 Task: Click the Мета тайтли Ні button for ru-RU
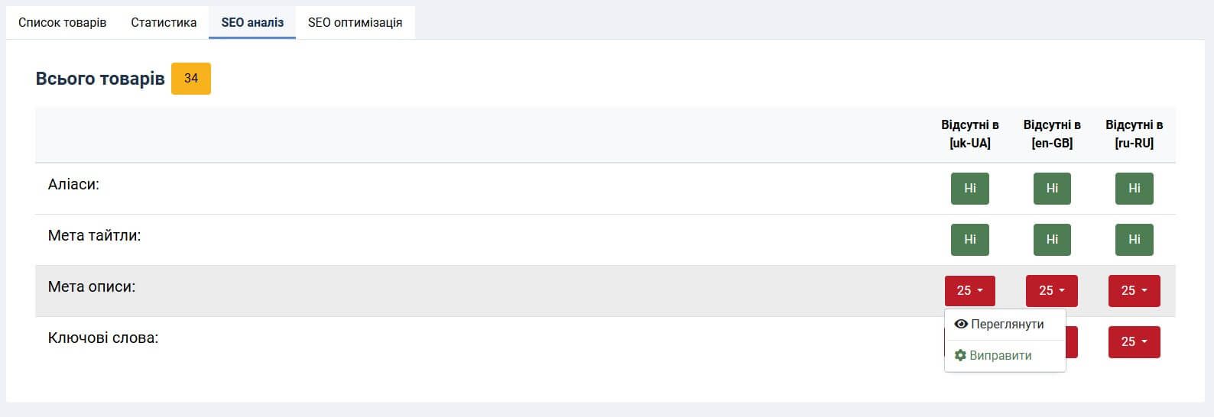pyautogui.click(x=1134, y=240)
